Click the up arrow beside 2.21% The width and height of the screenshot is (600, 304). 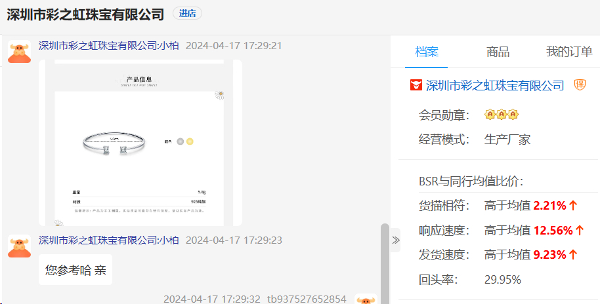tap(573, 206)
